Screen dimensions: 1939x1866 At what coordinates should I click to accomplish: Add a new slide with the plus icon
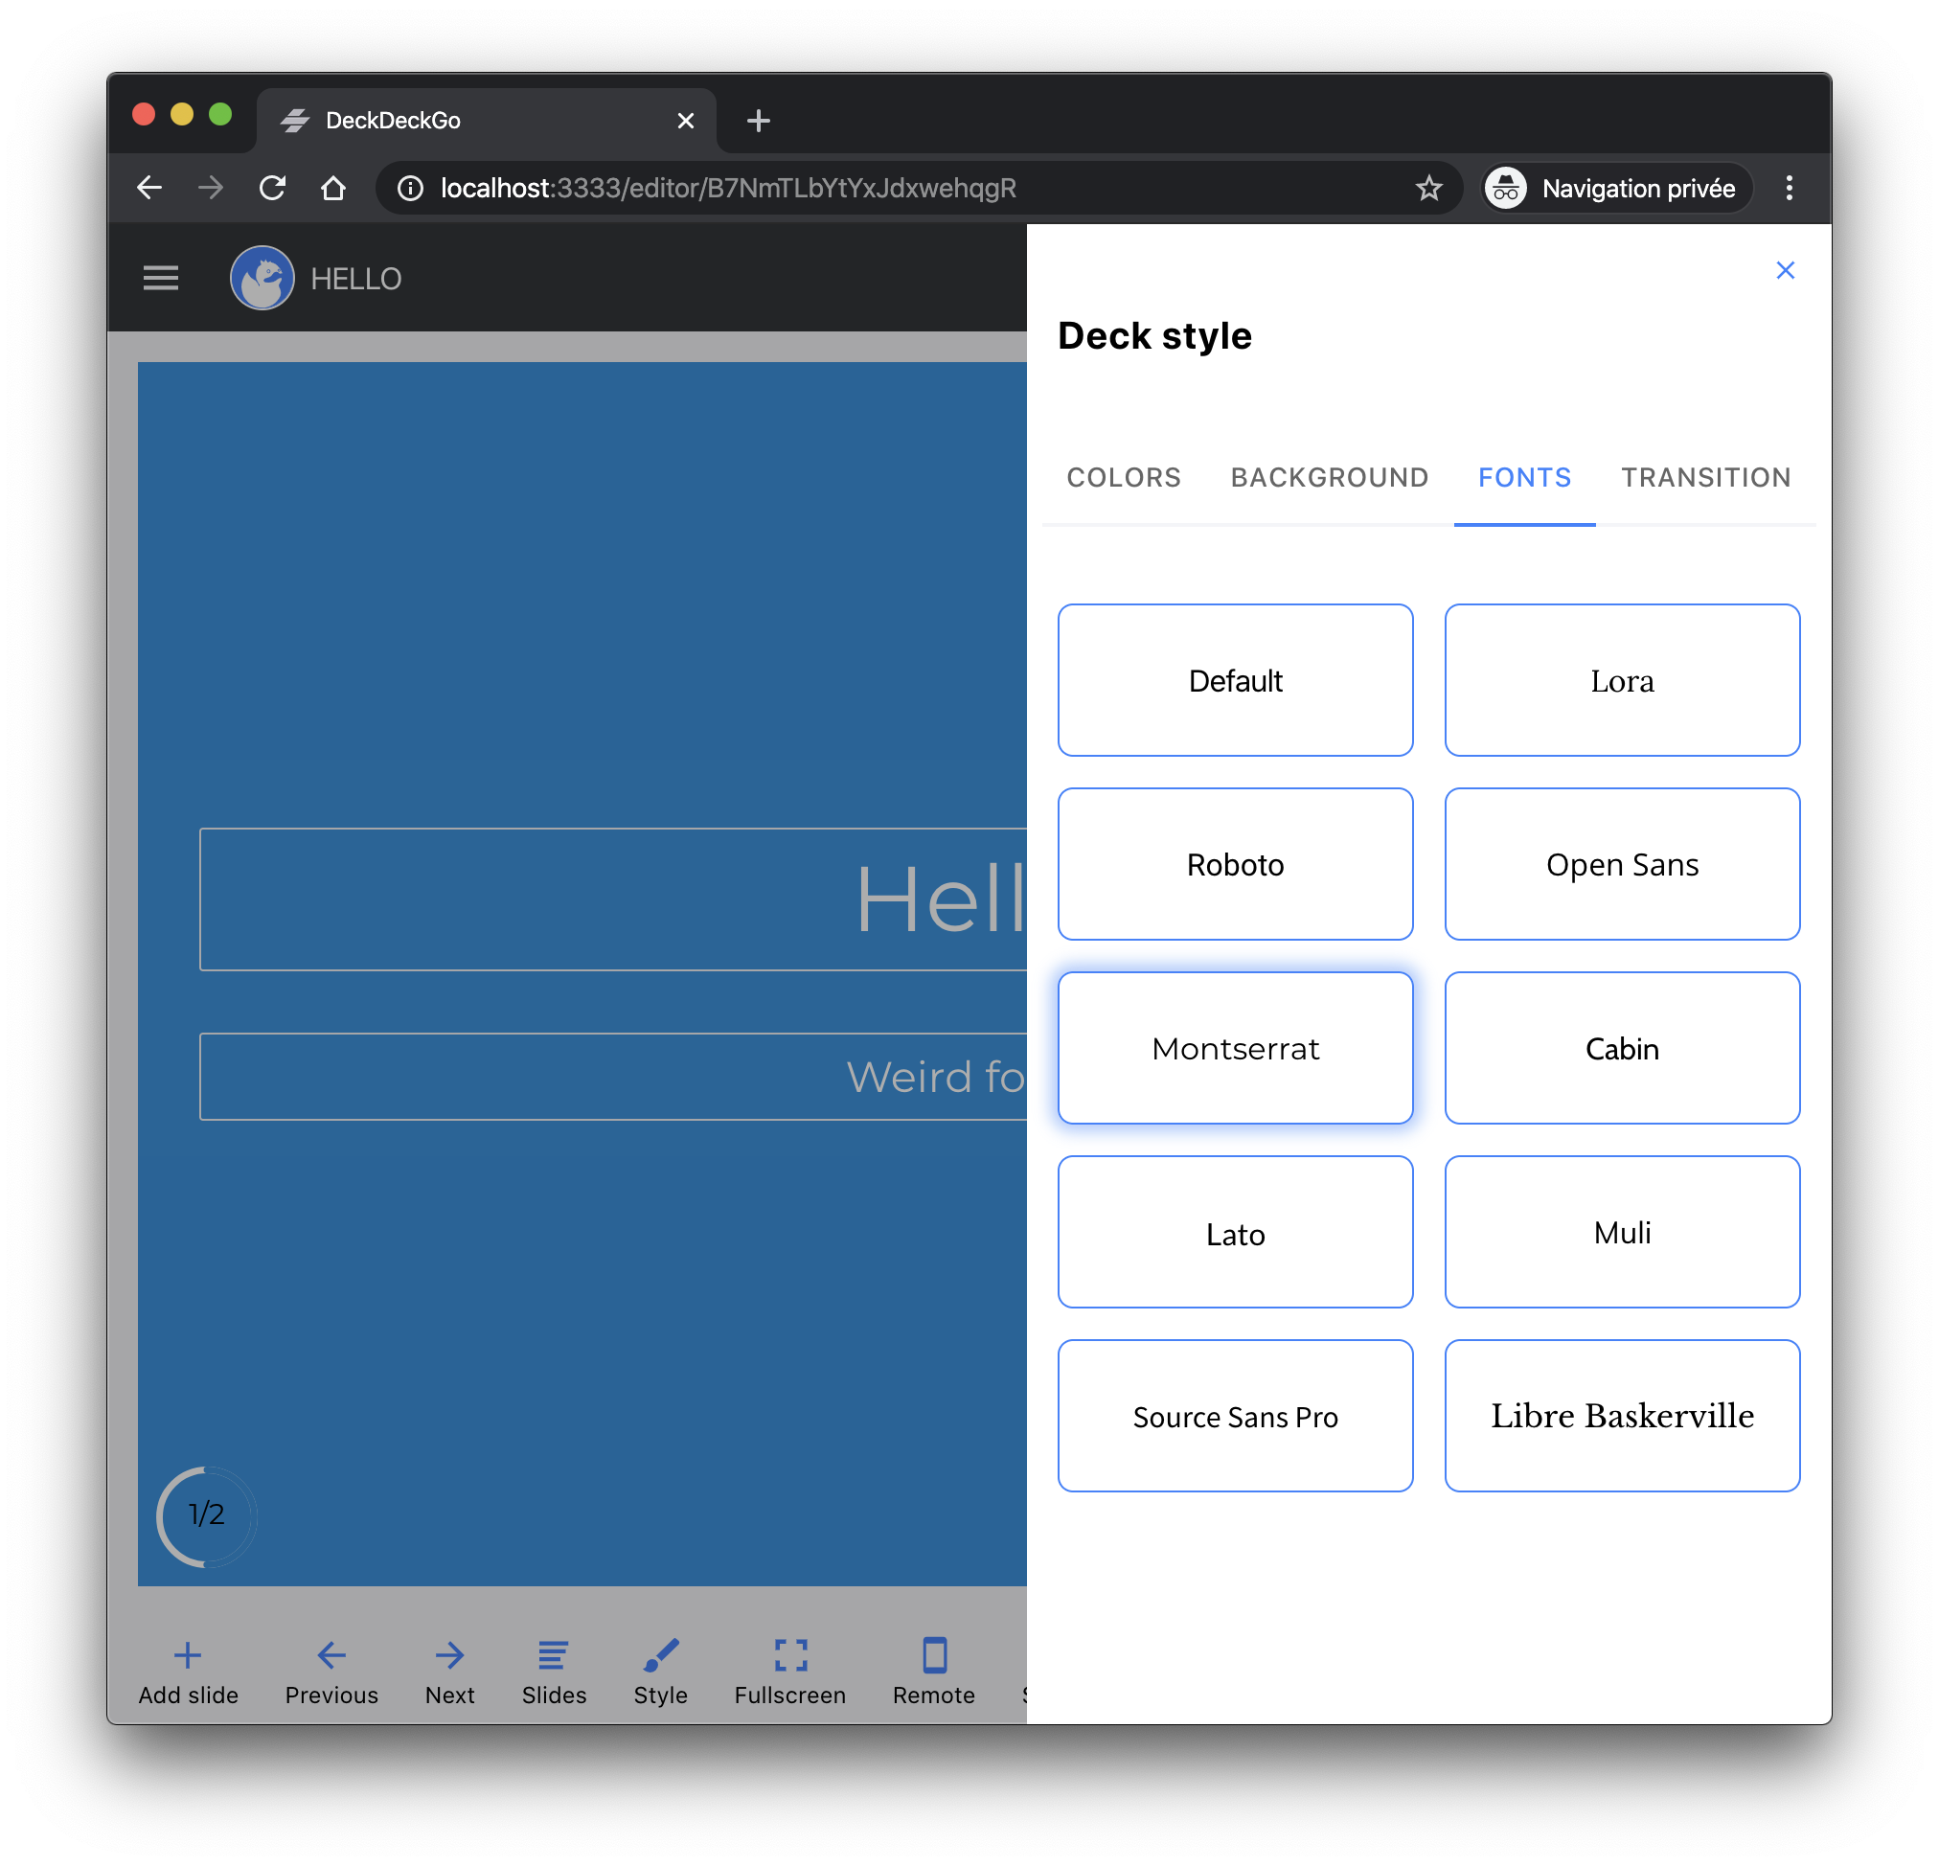coord(187,1673)
